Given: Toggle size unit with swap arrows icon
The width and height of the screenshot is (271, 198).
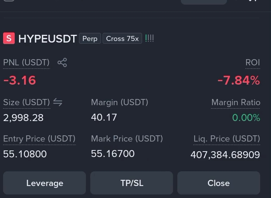Looking at the screenshot, I should click(58, 102).
